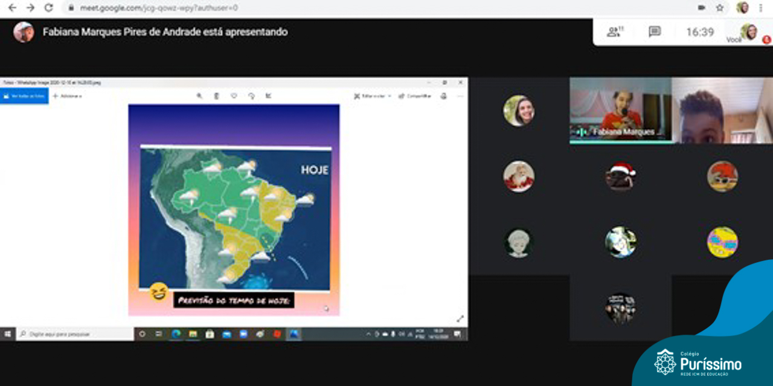Open the Photos three-dot more menu
This screenshot has width=773, height=386.
point(460,96)
